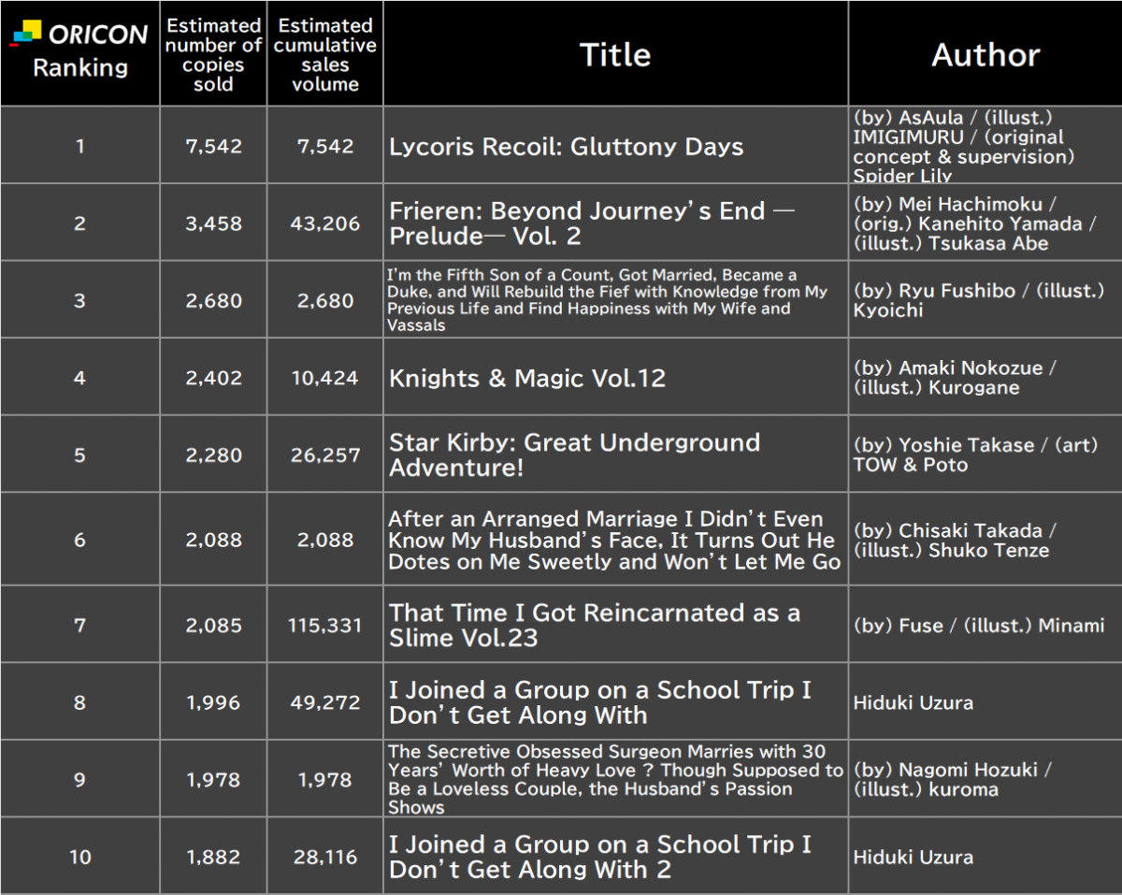Select cumulative sales value 28,116

point(325,857)
